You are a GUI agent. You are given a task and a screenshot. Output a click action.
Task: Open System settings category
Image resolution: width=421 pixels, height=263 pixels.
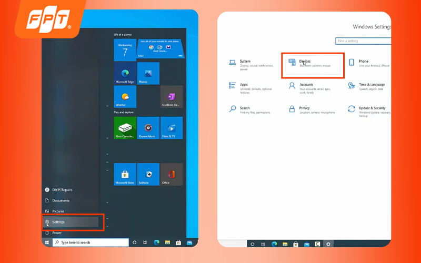[252, 65]
